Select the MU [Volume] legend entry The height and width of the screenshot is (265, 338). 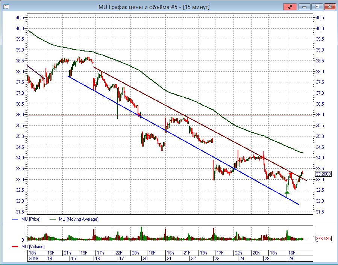tap(33, 247)
